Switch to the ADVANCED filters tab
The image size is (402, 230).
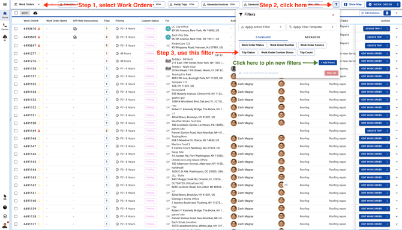(x=312, y=37)
